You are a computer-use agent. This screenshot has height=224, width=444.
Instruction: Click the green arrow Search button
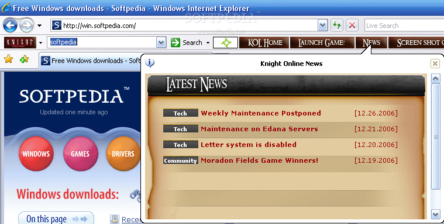click(187, 43)
